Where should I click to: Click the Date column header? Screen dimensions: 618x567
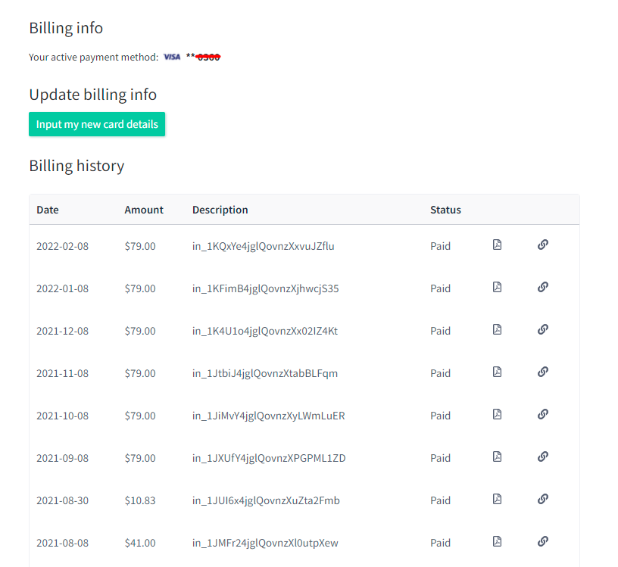48,210
